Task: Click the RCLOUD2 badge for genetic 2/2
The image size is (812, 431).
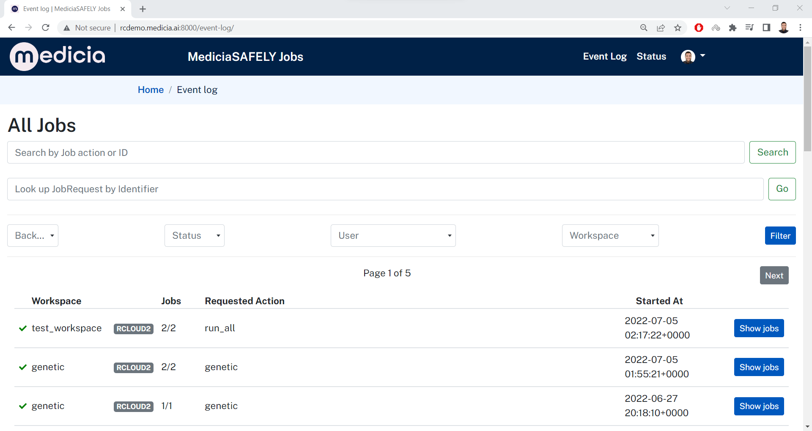Action: 133,368
